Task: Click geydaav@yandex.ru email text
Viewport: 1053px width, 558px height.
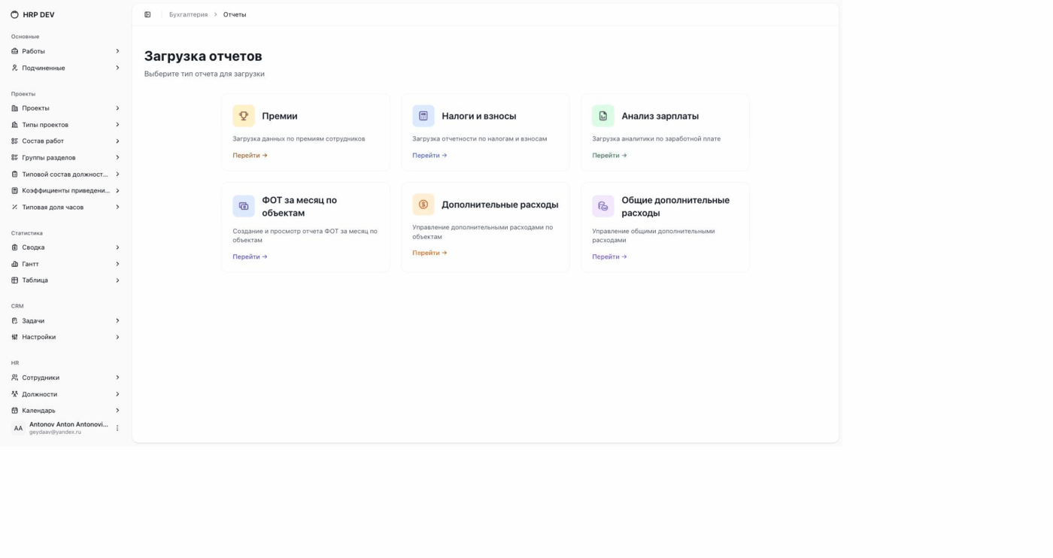Action: pos(55,432)
